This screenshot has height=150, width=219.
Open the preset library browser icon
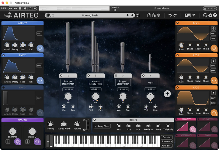(x=48, y=15)
